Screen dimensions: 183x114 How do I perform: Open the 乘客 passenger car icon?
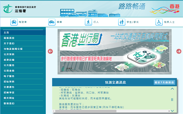pyautogui.click(x=52, y=22)
